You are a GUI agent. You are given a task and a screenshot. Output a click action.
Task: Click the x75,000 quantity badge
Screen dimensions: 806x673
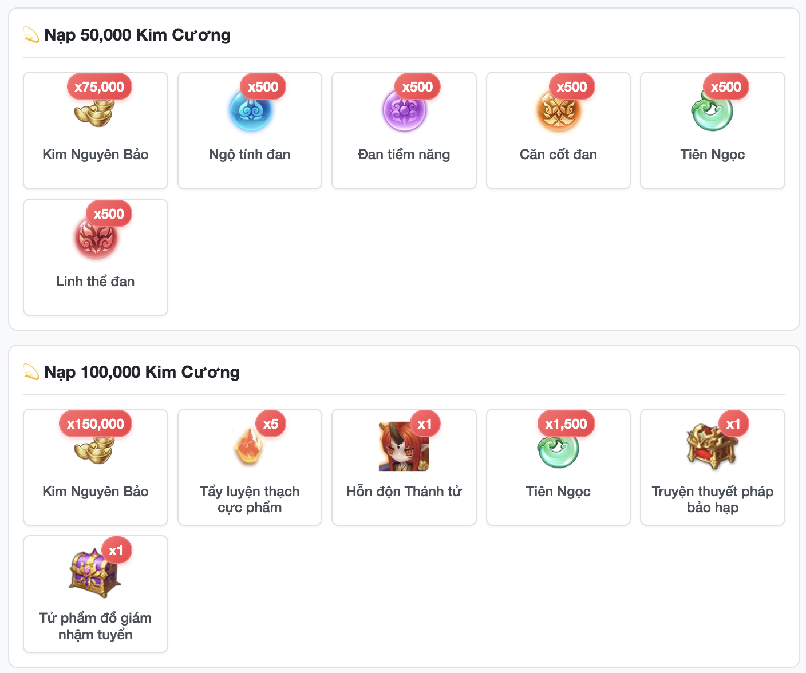pos(100,87)
